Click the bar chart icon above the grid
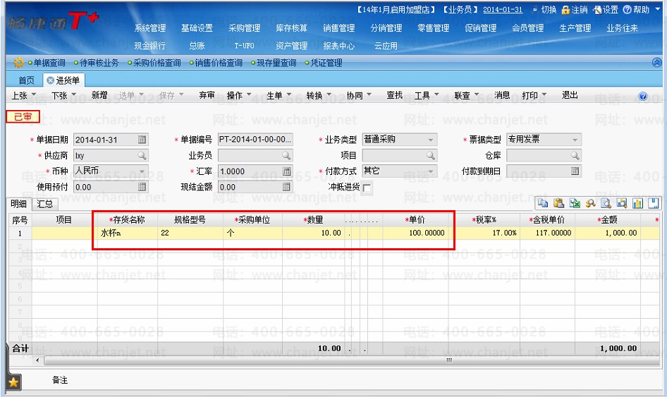 [637, 203]
